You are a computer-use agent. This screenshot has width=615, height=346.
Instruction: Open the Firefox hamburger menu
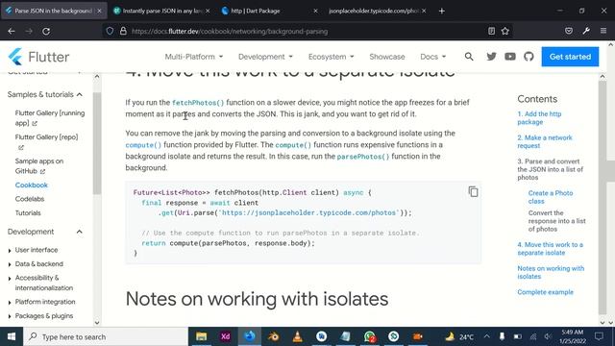[x=603, y=31]
